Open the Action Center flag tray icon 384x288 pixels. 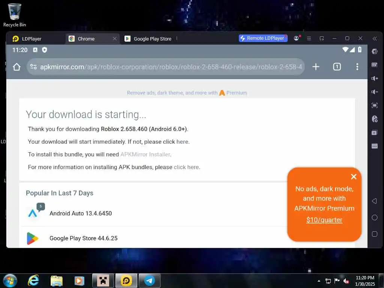[337, 281]
